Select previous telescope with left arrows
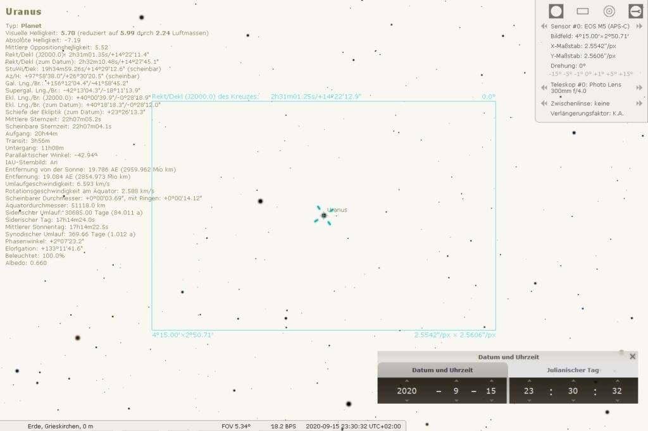 [x=544, y=87]
